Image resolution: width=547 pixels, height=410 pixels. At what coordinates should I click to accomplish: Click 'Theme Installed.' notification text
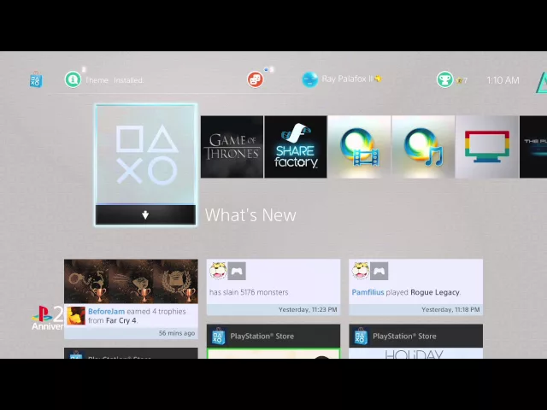(x=115, y=80)
